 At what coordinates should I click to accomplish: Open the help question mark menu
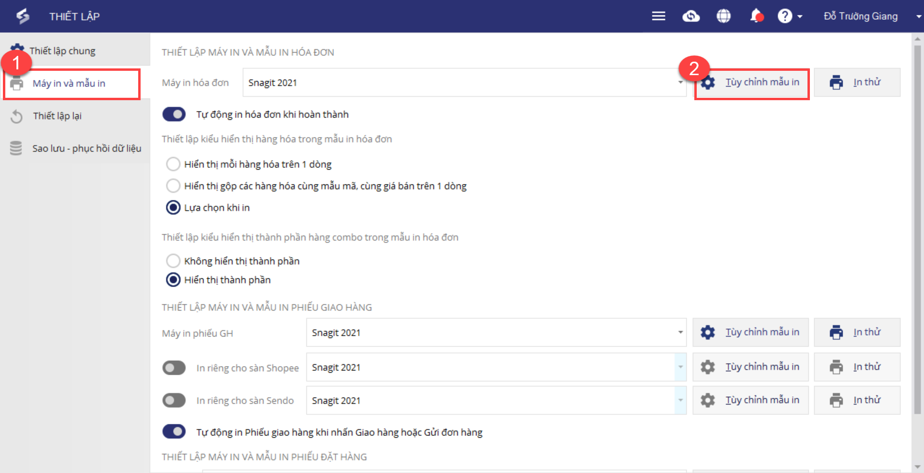pos(790,16)
